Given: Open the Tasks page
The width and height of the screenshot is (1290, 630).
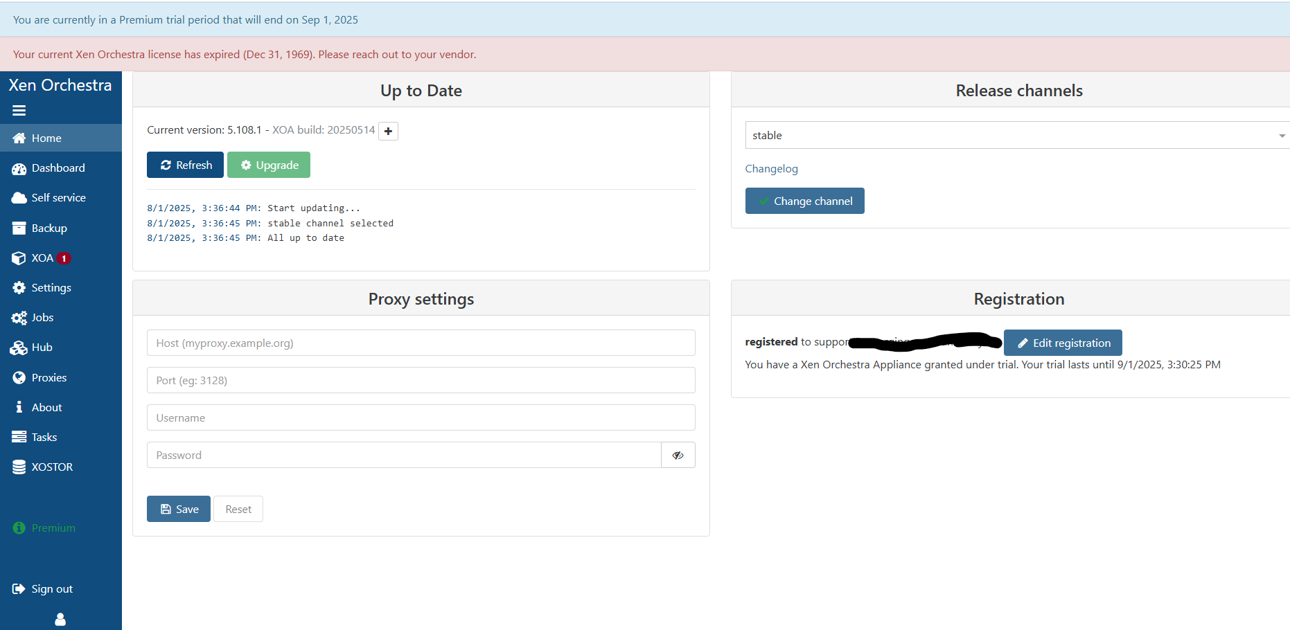Looking at the screenshot, I should (61, 438).
